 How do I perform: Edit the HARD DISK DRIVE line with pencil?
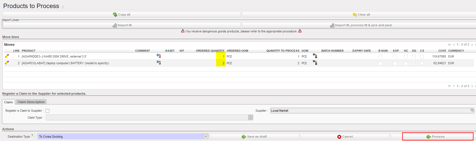pos(7,56)
